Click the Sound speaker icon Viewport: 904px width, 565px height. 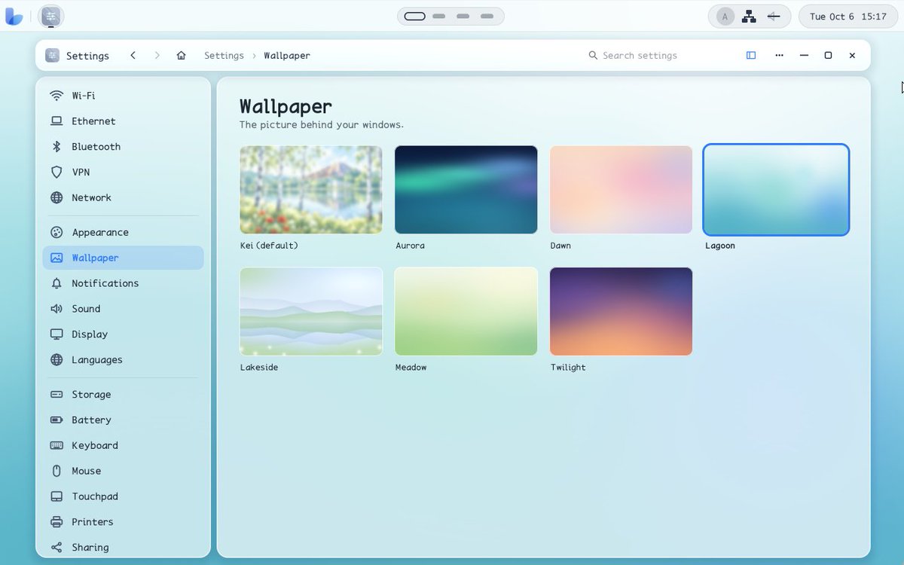[x=56, y=309]
